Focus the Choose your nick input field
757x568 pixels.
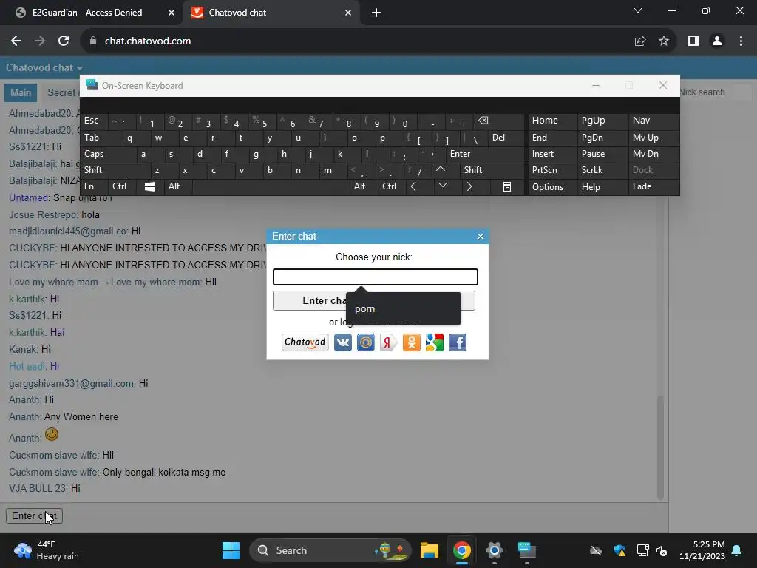(x=375, y=277)
